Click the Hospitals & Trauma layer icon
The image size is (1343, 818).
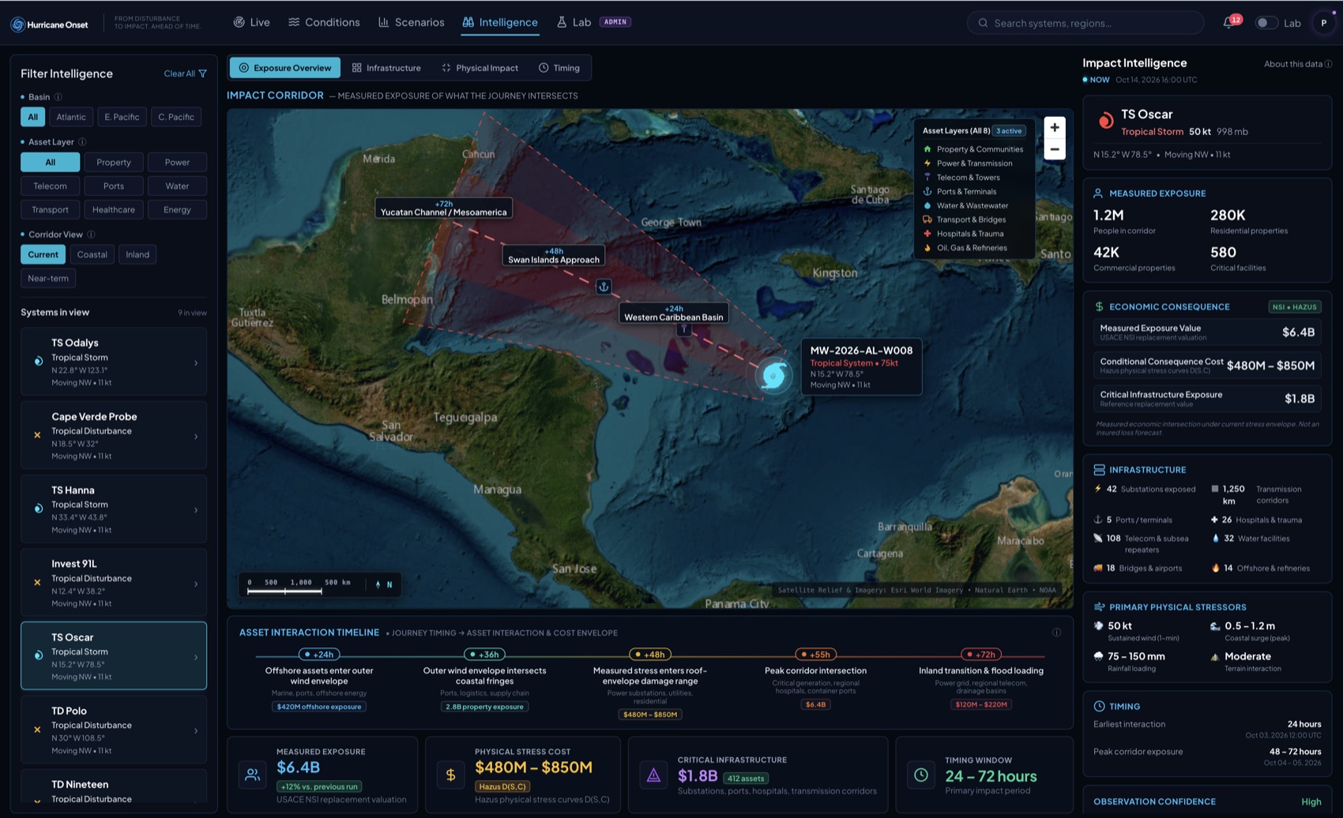click(927, 234)
